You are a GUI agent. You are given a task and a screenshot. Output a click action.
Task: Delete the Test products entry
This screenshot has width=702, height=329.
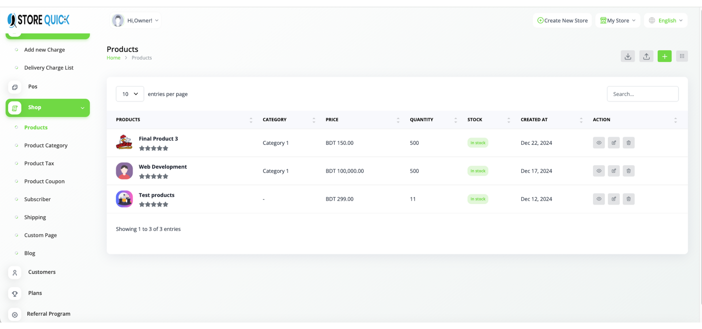pyautogui.click(x=629, y=199)
